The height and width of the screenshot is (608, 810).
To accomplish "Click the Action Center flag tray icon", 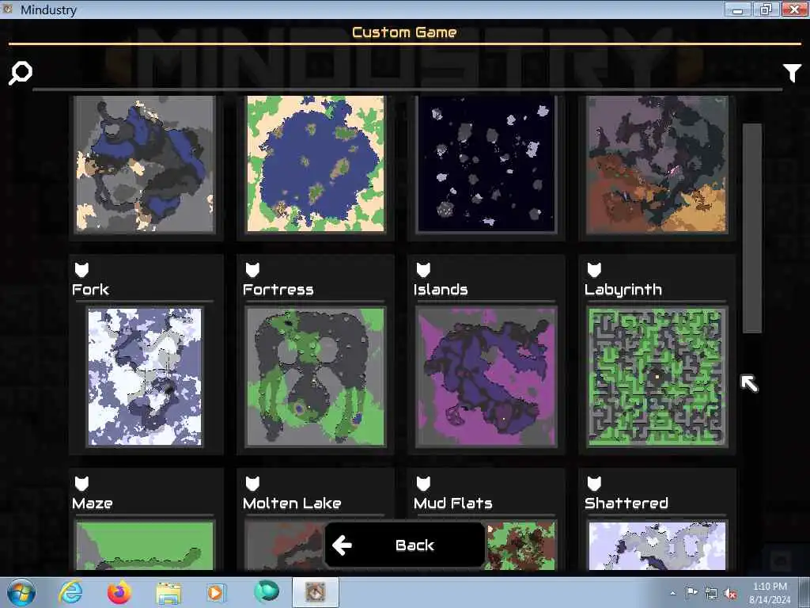I will tap(691, 592).
